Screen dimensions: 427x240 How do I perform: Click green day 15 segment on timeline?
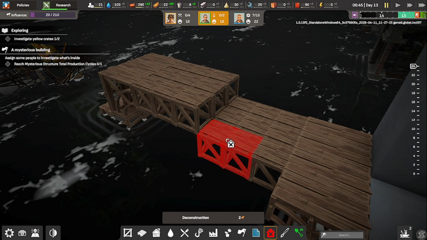point(406,15)
